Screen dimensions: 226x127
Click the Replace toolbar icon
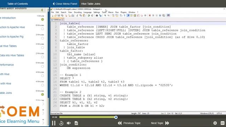point(100,16)
